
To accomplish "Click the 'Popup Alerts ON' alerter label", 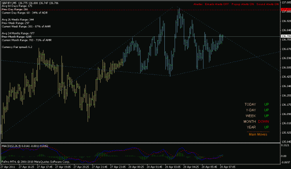I will pyautogui.click(x=243, y=4).
